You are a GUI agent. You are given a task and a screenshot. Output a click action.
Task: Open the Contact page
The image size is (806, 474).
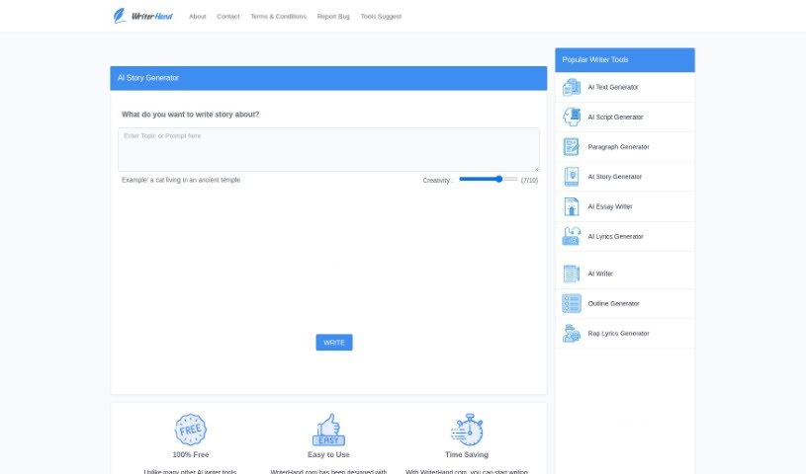(228, 17)
